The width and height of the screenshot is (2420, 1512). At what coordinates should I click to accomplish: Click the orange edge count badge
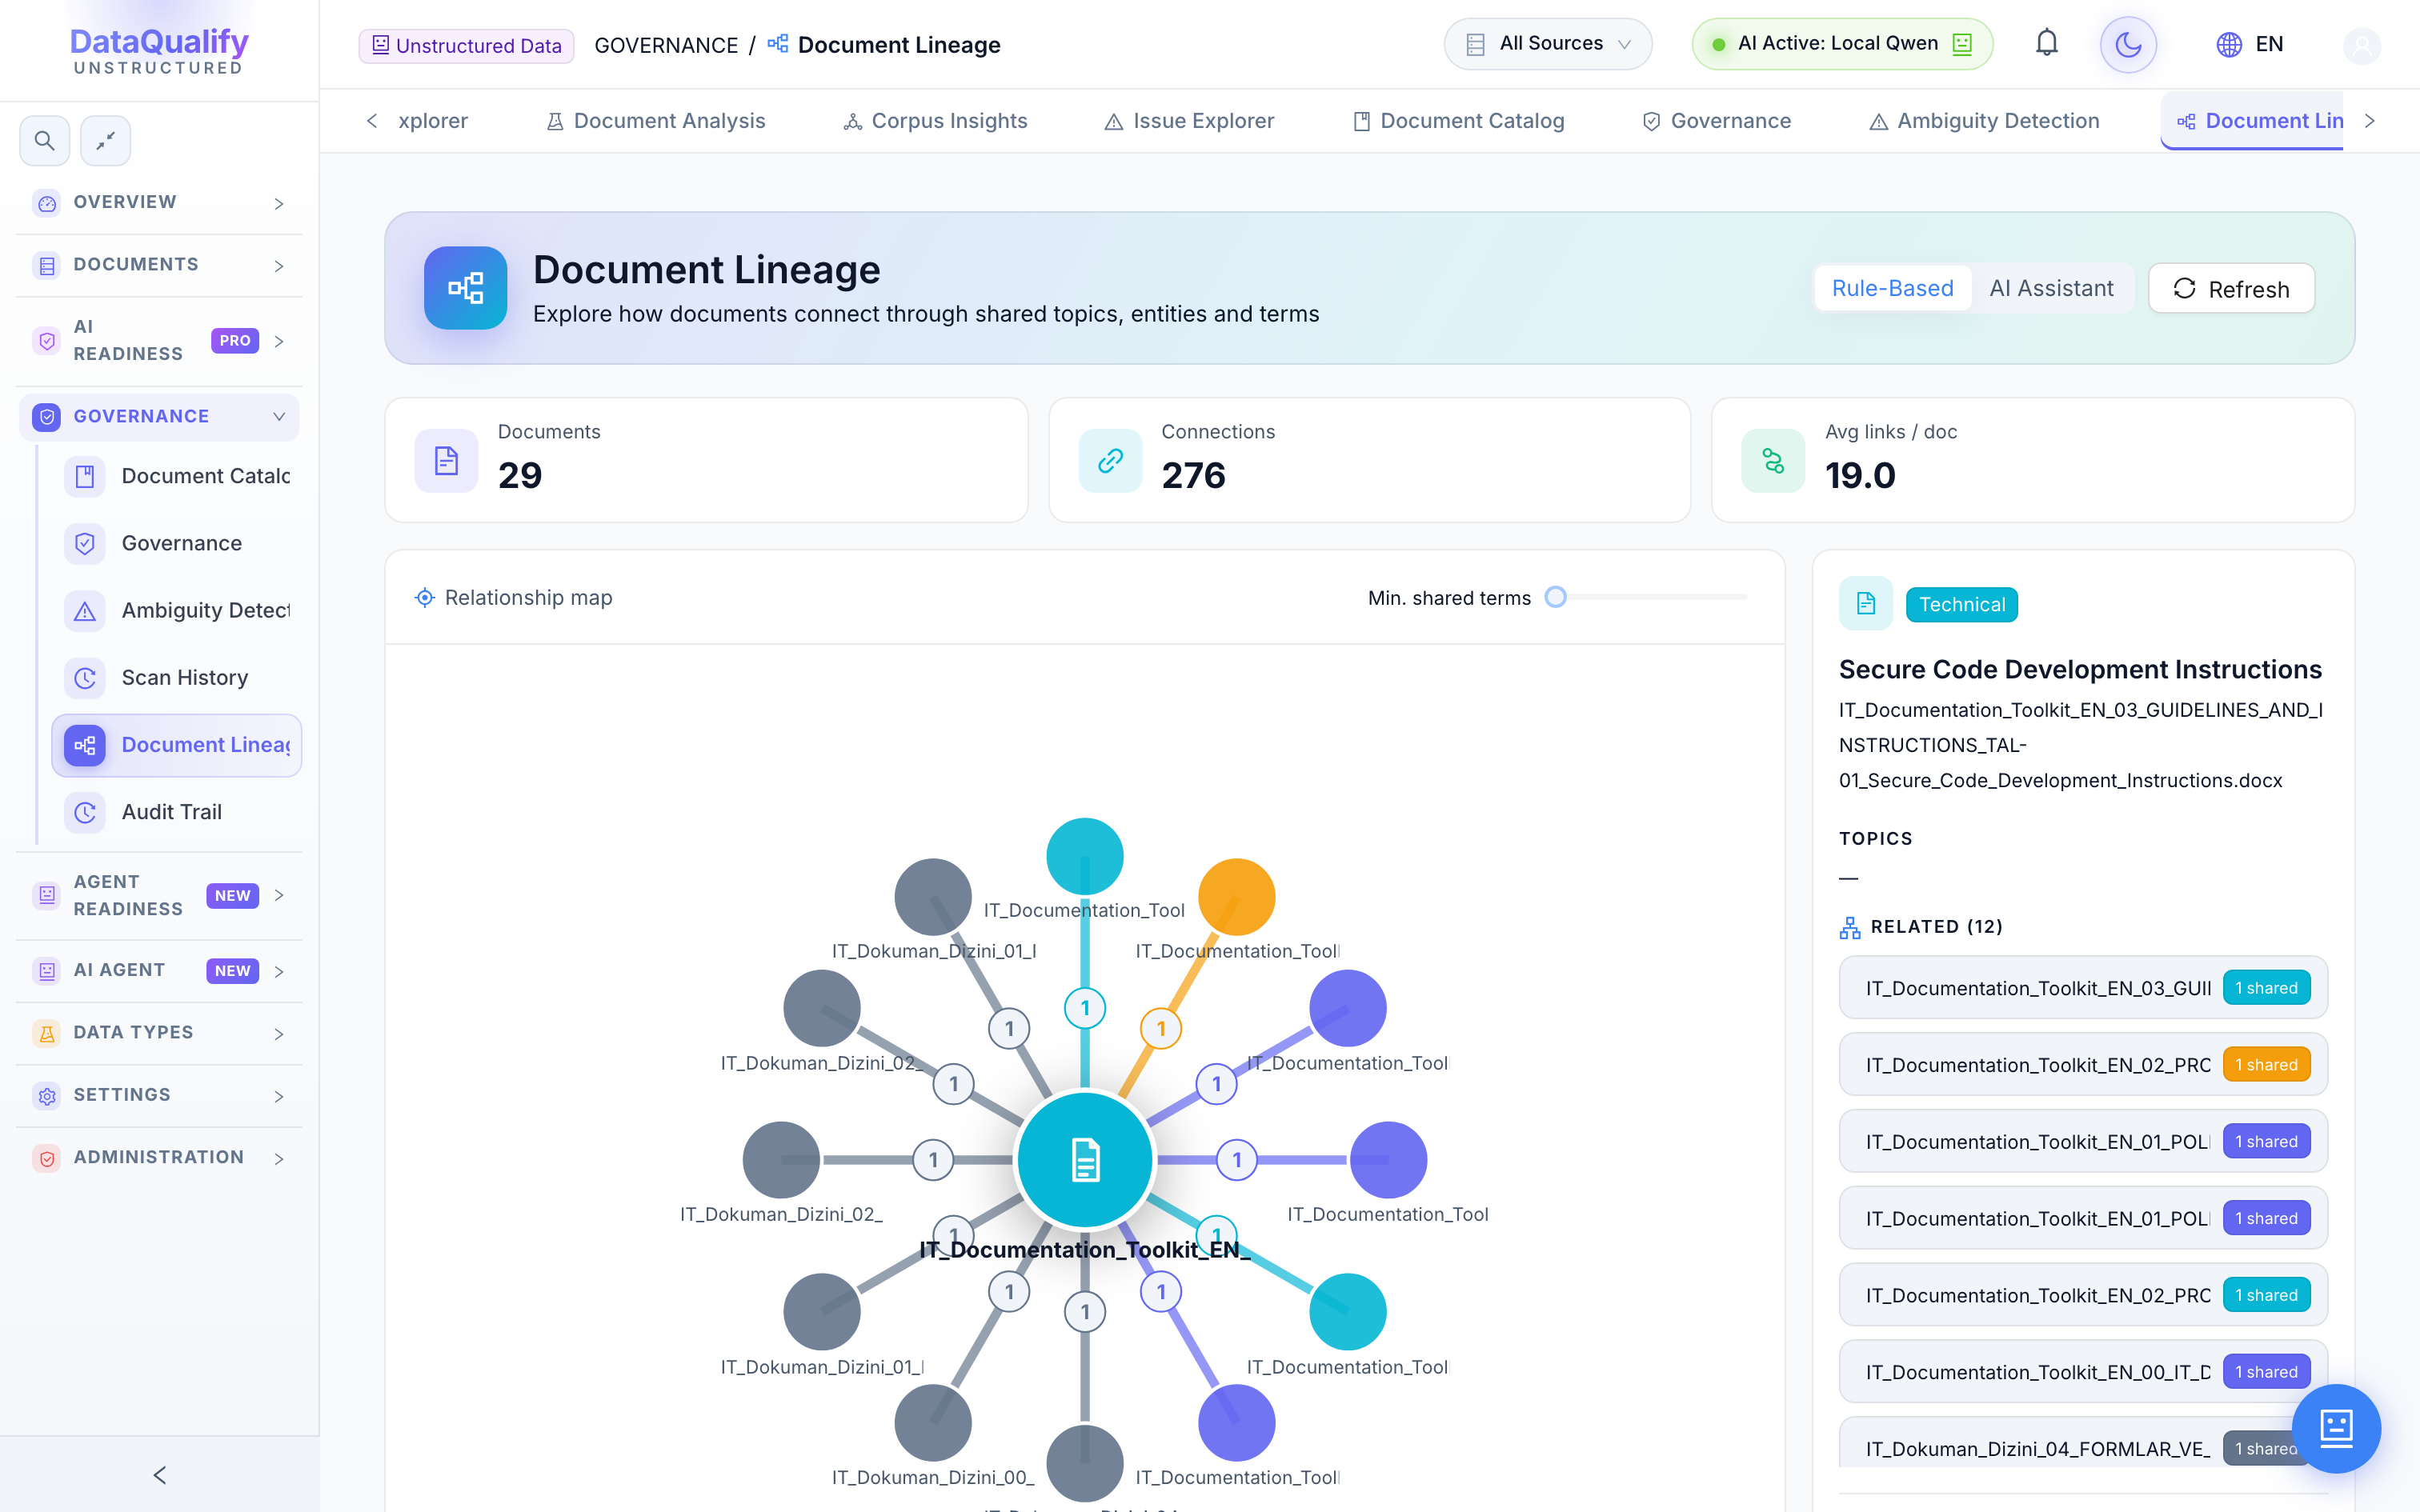tap(1161, 1028)
